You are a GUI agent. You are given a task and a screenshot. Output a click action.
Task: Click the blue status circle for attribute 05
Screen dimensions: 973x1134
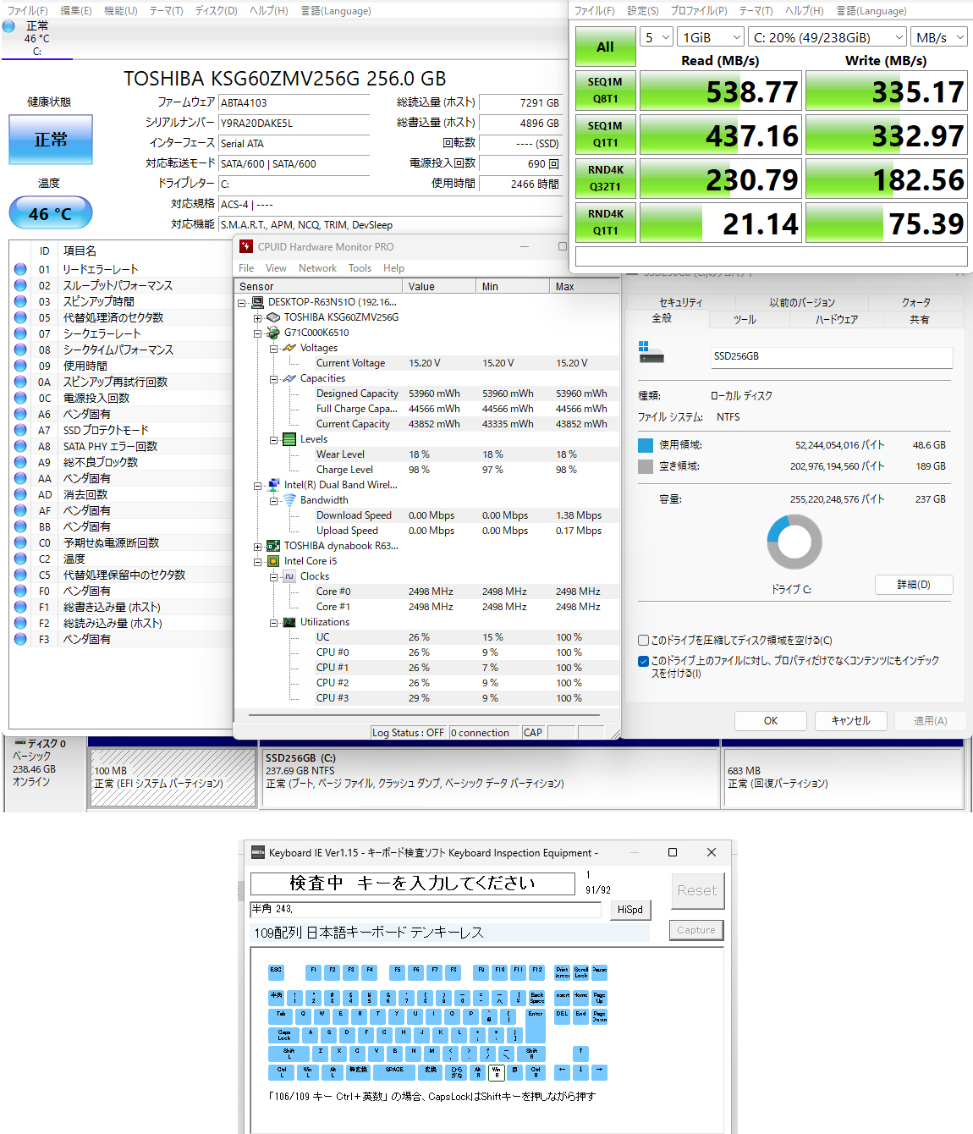point(20,317)
